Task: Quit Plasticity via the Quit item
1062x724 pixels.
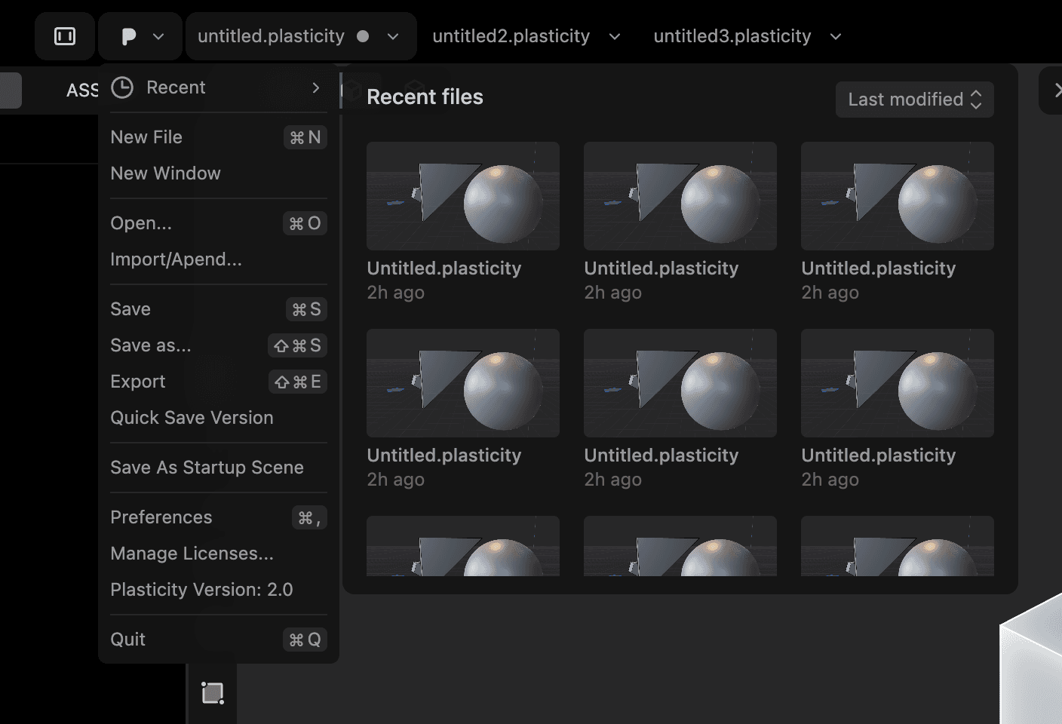Action: (128, 640)
